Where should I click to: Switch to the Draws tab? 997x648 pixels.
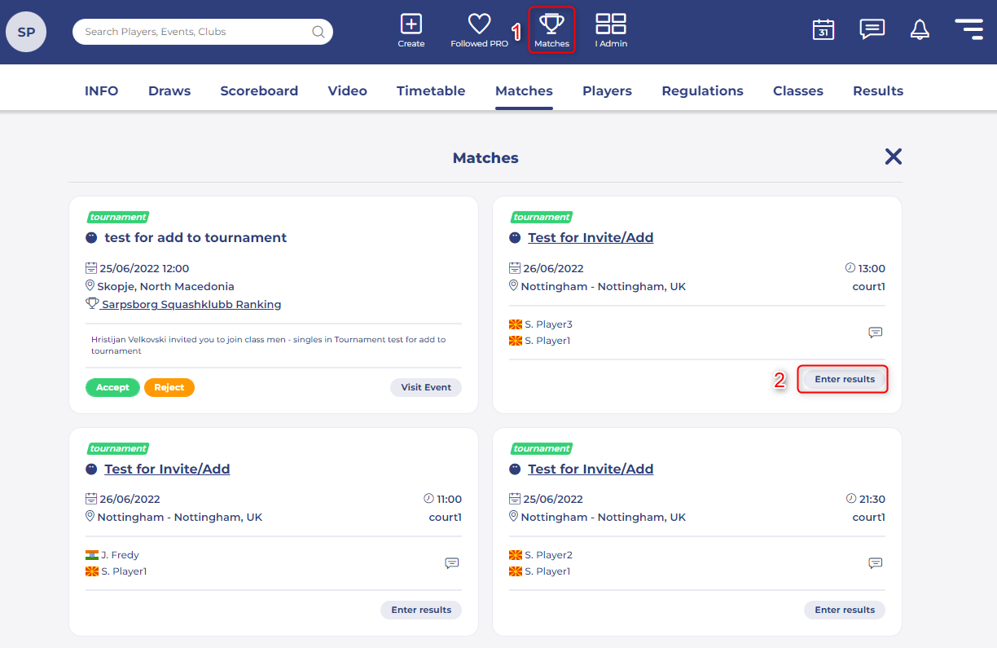tap(169, 91)
